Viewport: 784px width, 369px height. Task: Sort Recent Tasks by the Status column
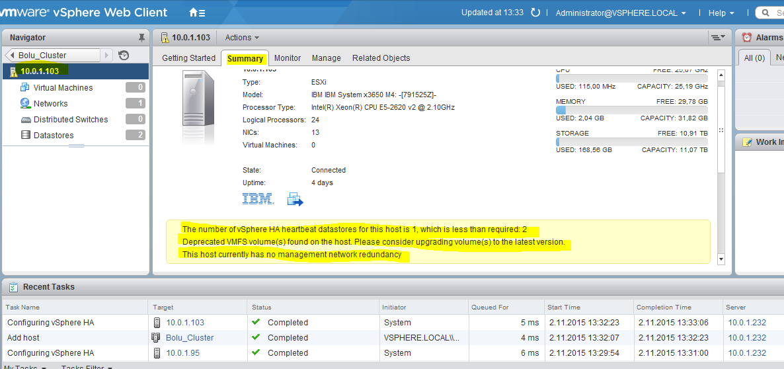tap(313, 307)
